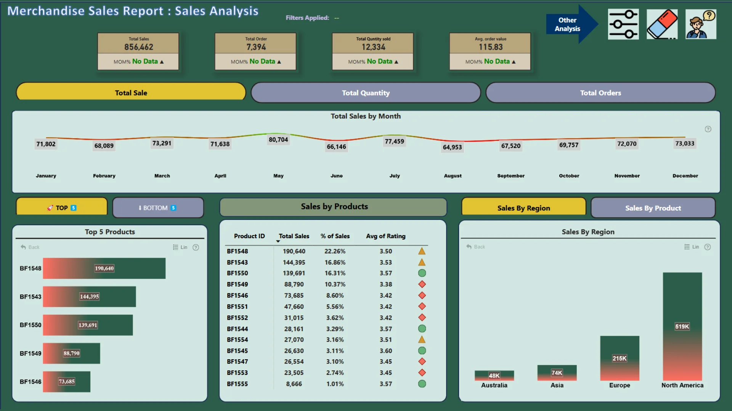Click the BF1555 row in product table
The width and height of the screenshot is (732, 411).
(326, 384)
